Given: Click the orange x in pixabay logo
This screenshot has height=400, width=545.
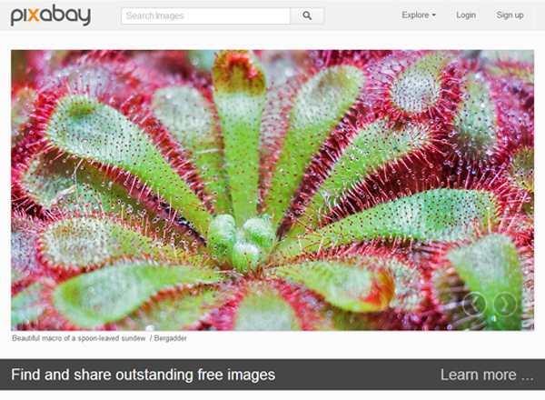Looking at the screenshot, I should 34,15.
